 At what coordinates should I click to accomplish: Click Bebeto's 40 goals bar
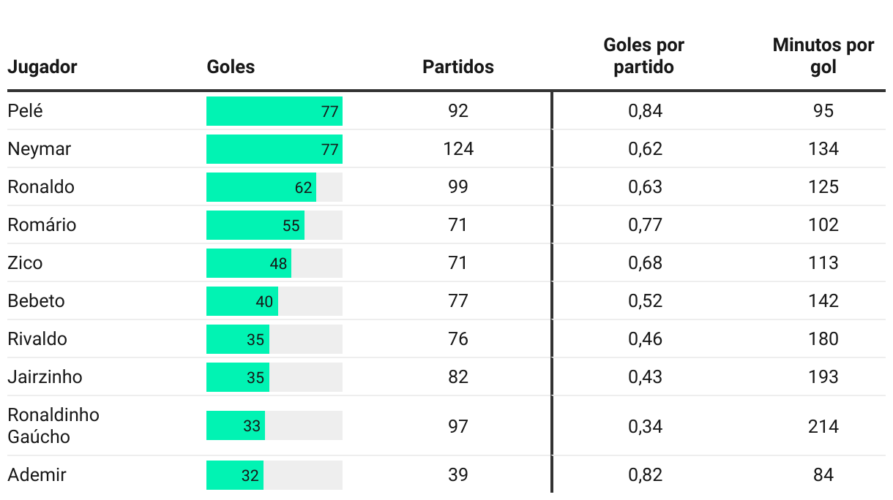point(242,301)
